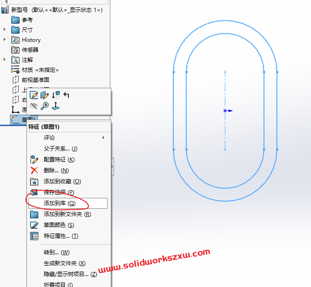Choose 添加到新文件夹 (R) menu entry
Image resolution: width=311 pixels, height=287 pixels.
[x=68, y=214]
